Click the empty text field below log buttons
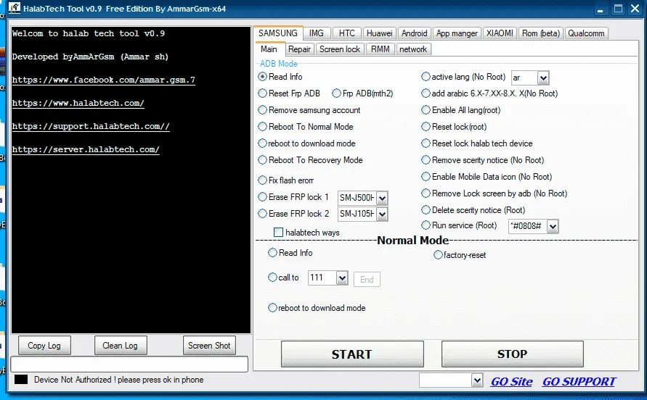647x400 pixels. (x=129, y=364)
